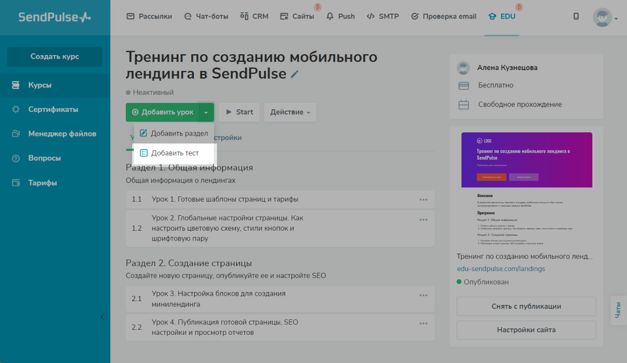Go to the CRM section
The image size is (627, 363).
click(254, 16)
